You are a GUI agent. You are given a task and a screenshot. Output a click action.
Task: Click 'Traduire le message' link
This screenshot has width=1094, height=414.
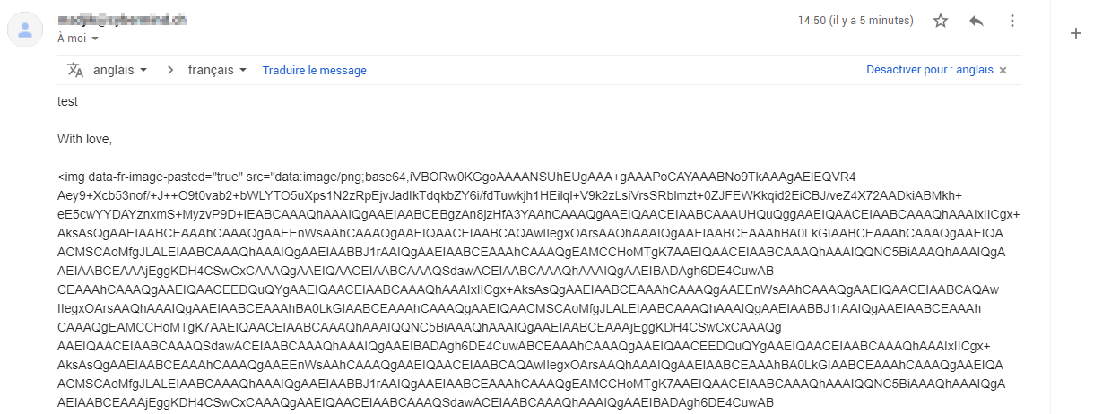pyautogui.click(x=314, y=70)
